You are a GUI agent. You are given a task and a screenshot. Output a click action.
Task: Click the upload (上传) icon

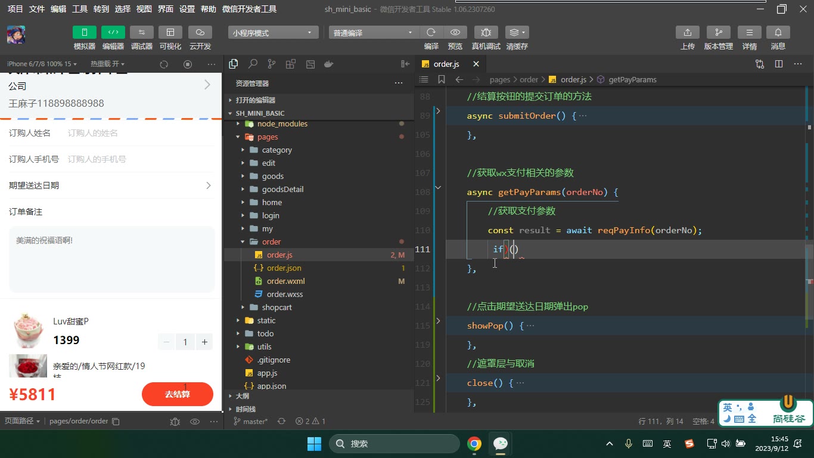tap(688, 32)
